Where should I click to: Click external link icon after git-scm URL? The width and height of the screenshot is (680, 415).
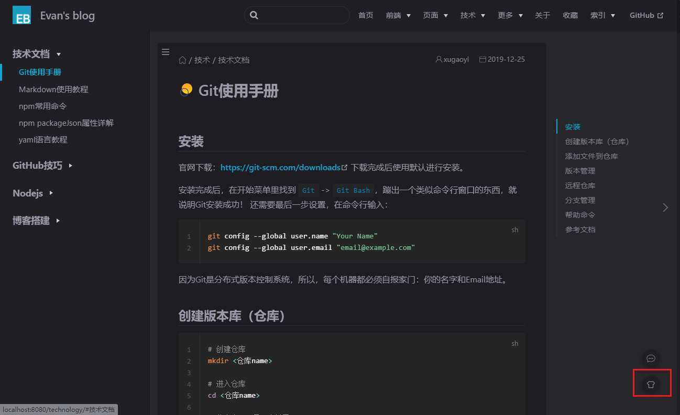click(x=344, y=168)
